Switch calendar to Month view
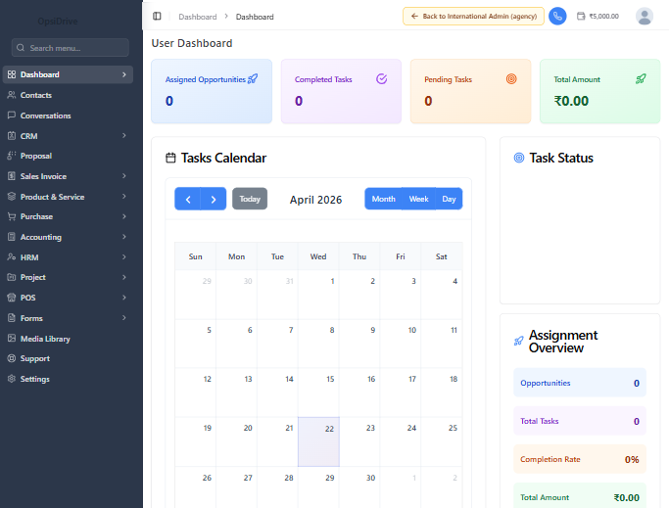Screen dimensions: 669x508 click(383, 199)
